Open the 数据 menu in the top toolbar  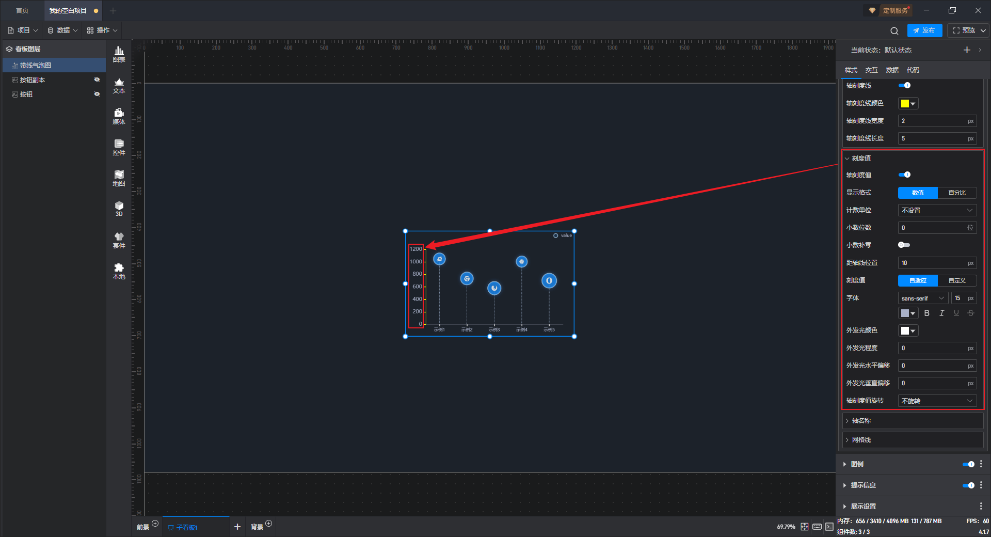[x=62, y=30]
